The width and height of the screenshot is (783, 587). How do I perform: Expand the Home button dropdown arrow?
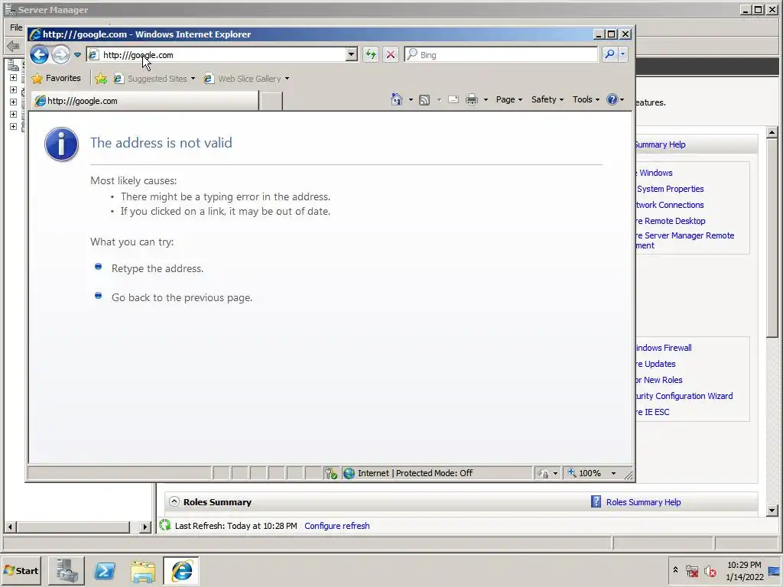point(411,100)
